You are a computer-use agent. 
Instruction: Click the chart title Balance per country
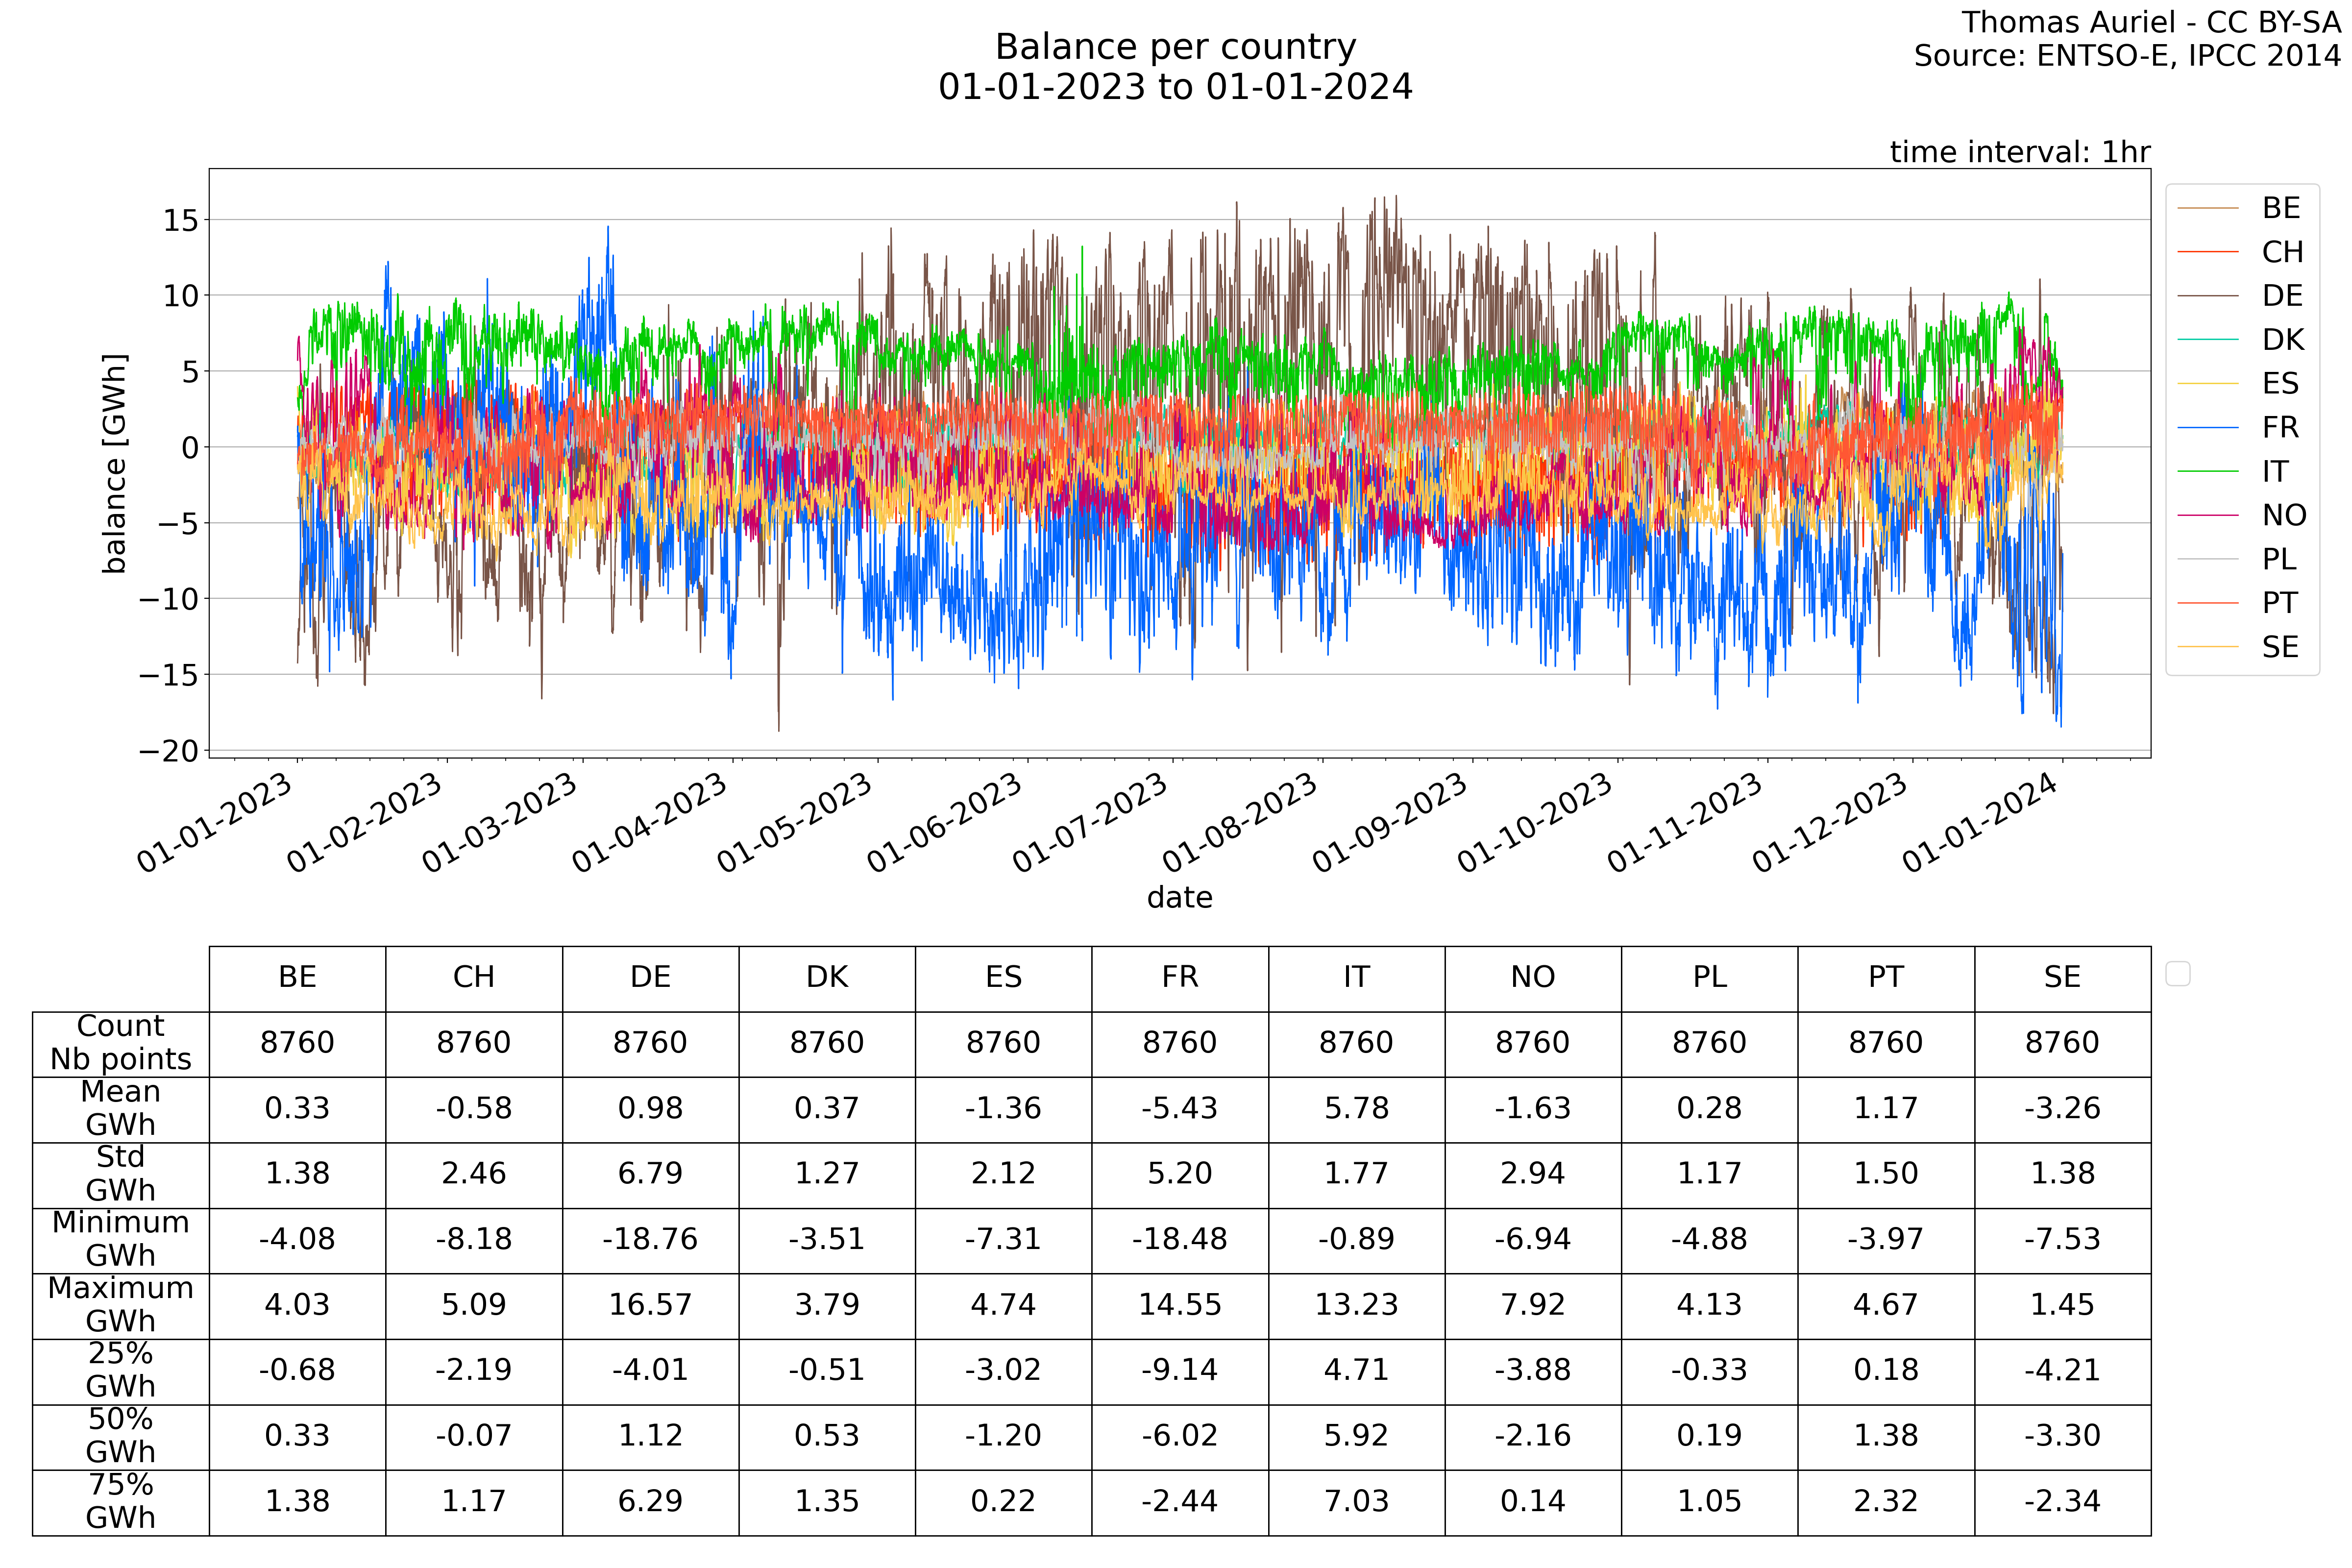click(1175, 47)
